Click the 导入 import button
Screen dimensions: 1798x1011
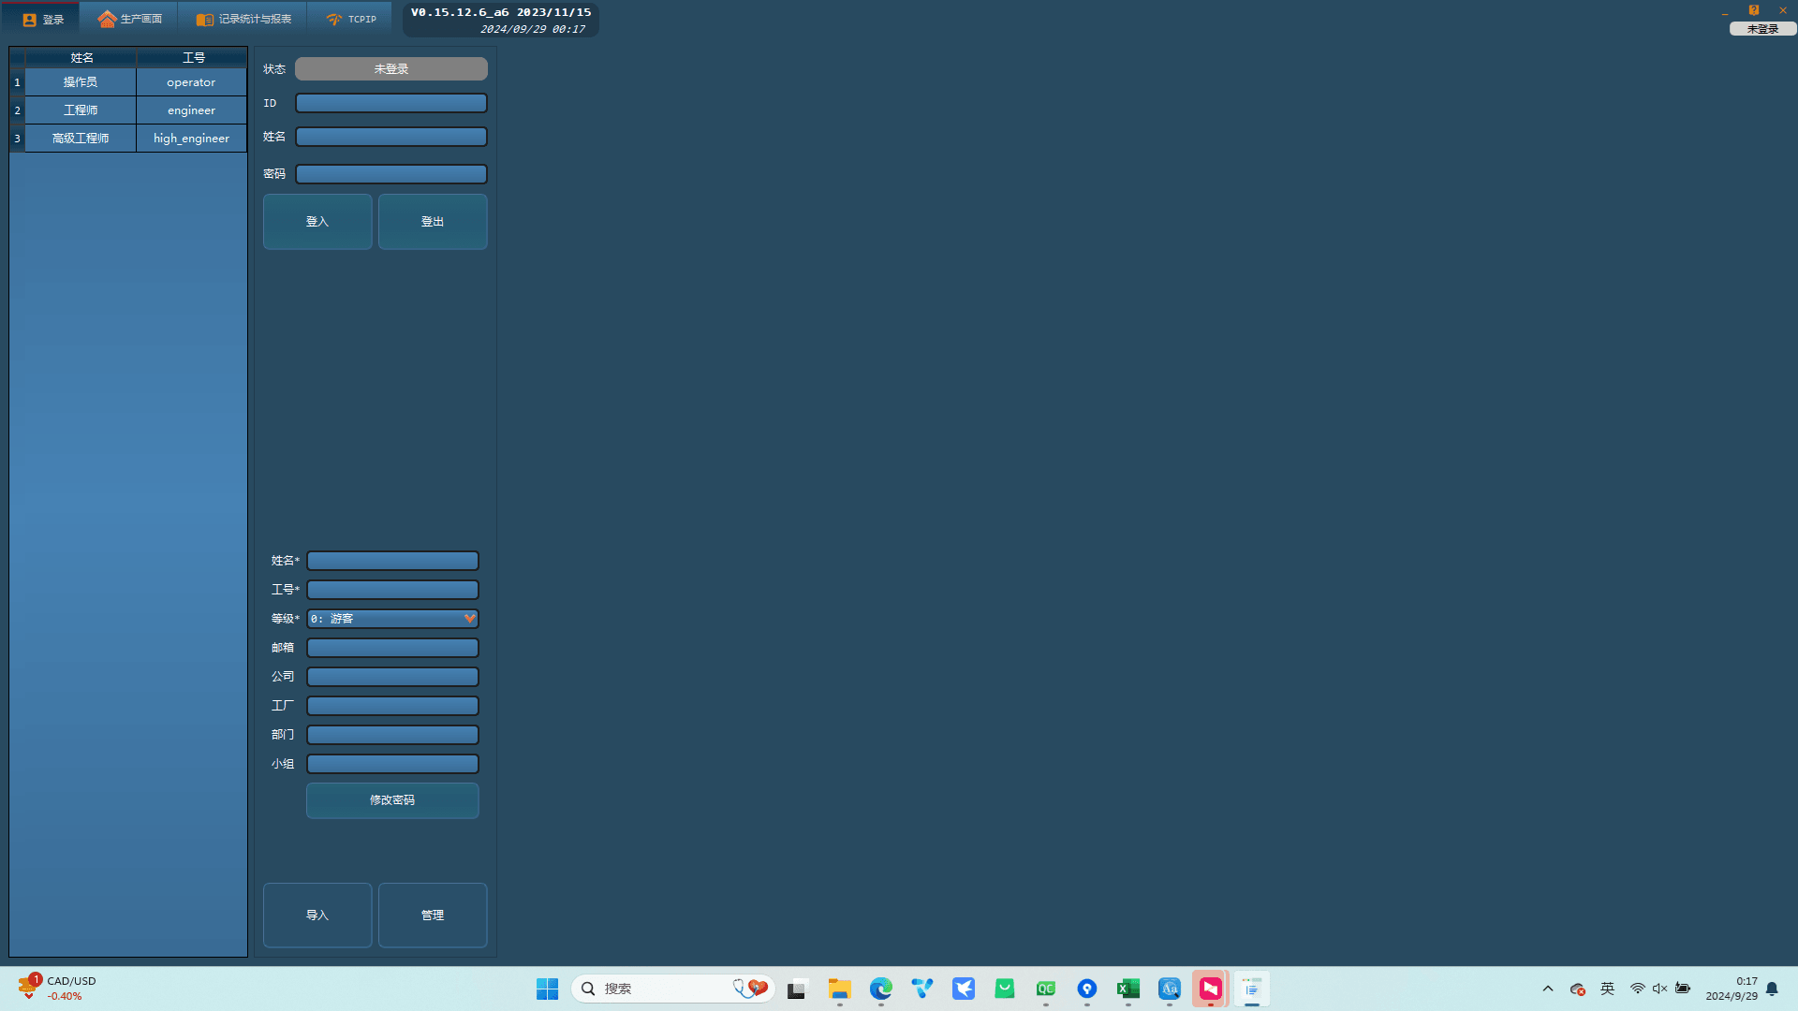(x=317, y=916)
